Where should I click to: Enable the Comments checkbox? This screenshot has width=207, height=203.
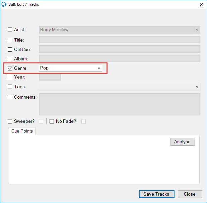click(10, 97)
